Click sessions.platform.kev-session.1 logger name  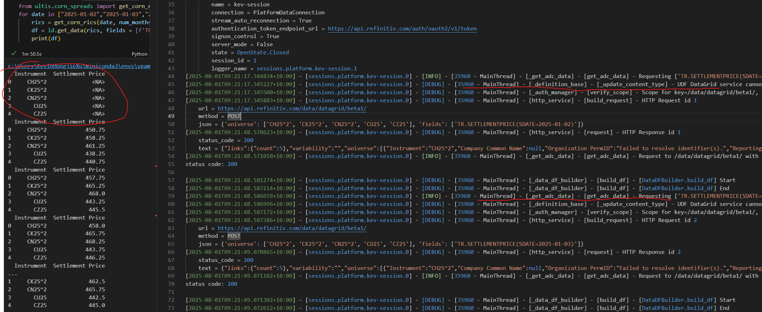307,69
